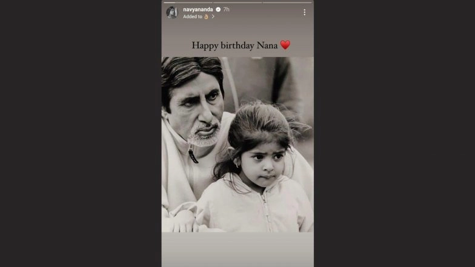475x267 pixels.
Task: Click the dark backdrop right of the story
Action: [394, 133]
